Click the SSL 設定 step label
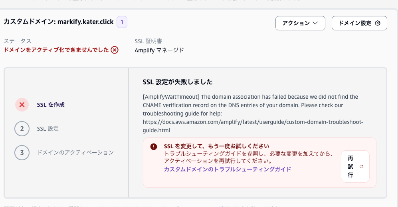The height and width of the screenshot is (207, 398). click(48, 129)
